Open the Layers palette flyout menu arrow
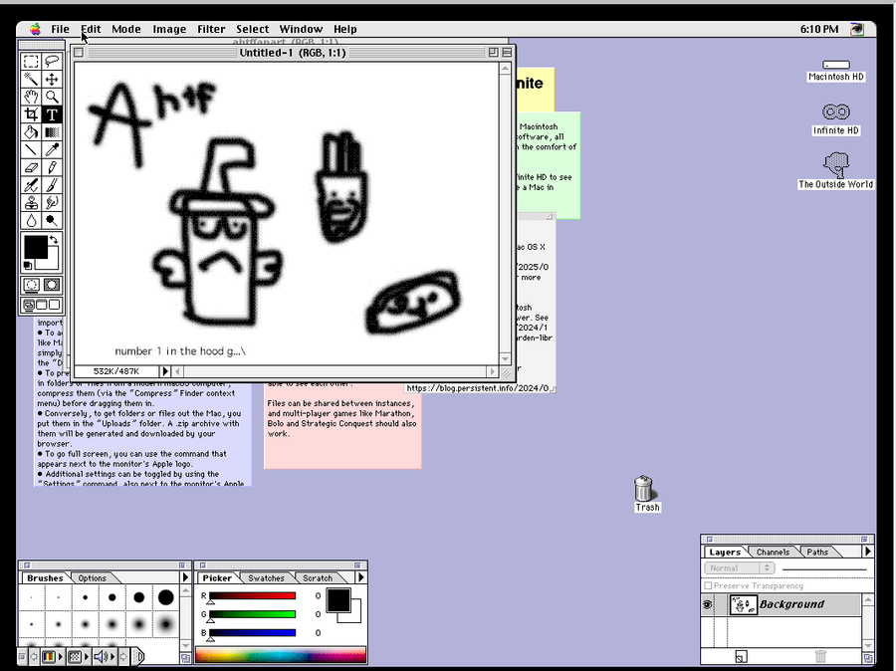Image resolution: width=896 pixels, height=671 pixels. pyautogui.click(x=868, y=552)
